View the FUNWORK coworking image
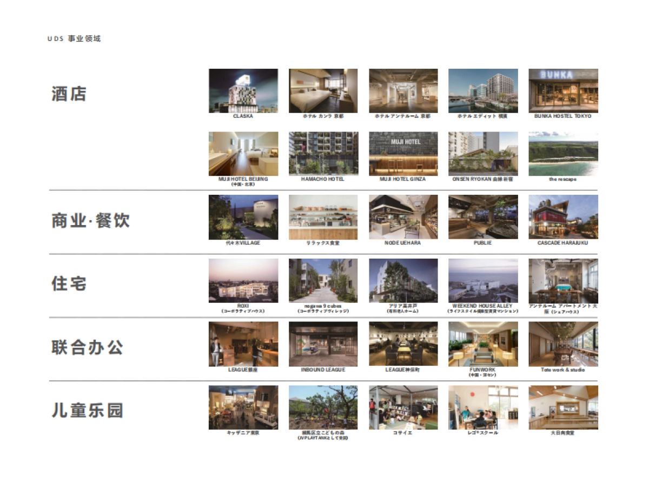Screen dimensions: 649x482 [483, 345]
